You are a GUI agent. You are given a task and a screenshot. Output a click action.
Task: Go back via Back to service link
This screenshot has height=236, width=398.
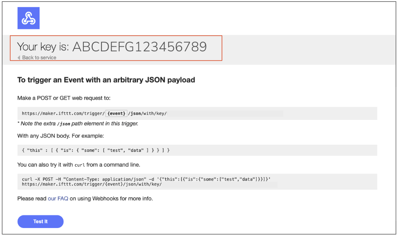point(39,58)
